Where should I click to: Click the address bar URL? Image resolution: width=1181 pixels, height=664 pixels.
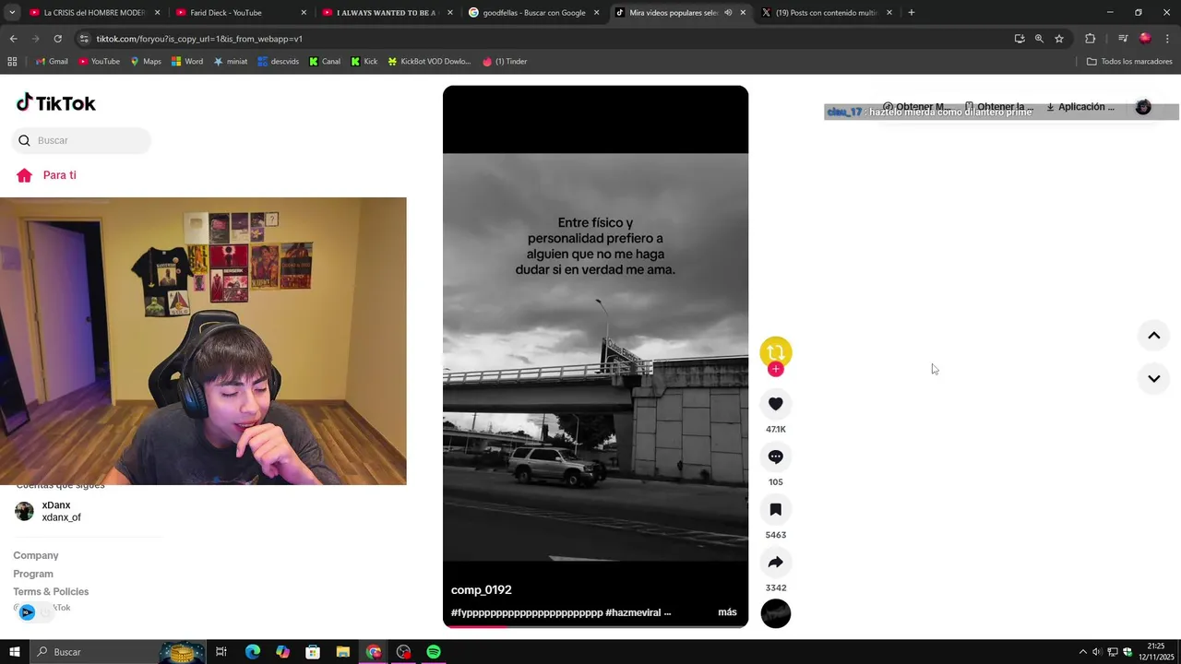click(x=199, y=39)
